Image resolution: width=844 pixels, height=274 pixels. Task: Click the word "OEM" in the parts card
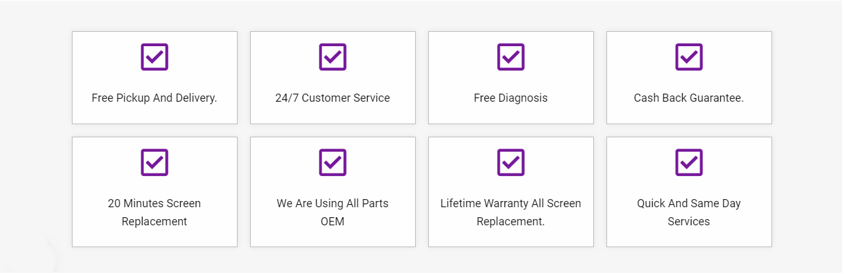click(x=333, y=222)
